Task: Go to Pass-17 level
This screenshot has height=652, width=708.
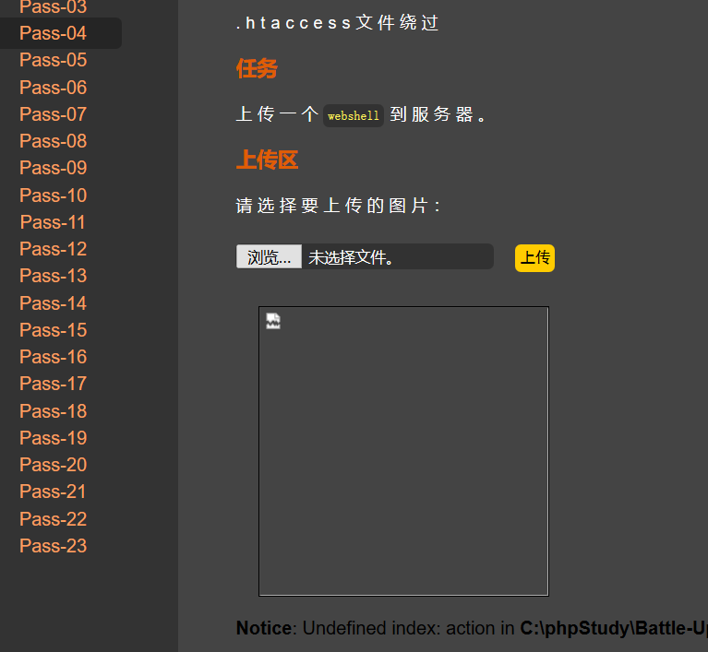Action: click(53, 384)
